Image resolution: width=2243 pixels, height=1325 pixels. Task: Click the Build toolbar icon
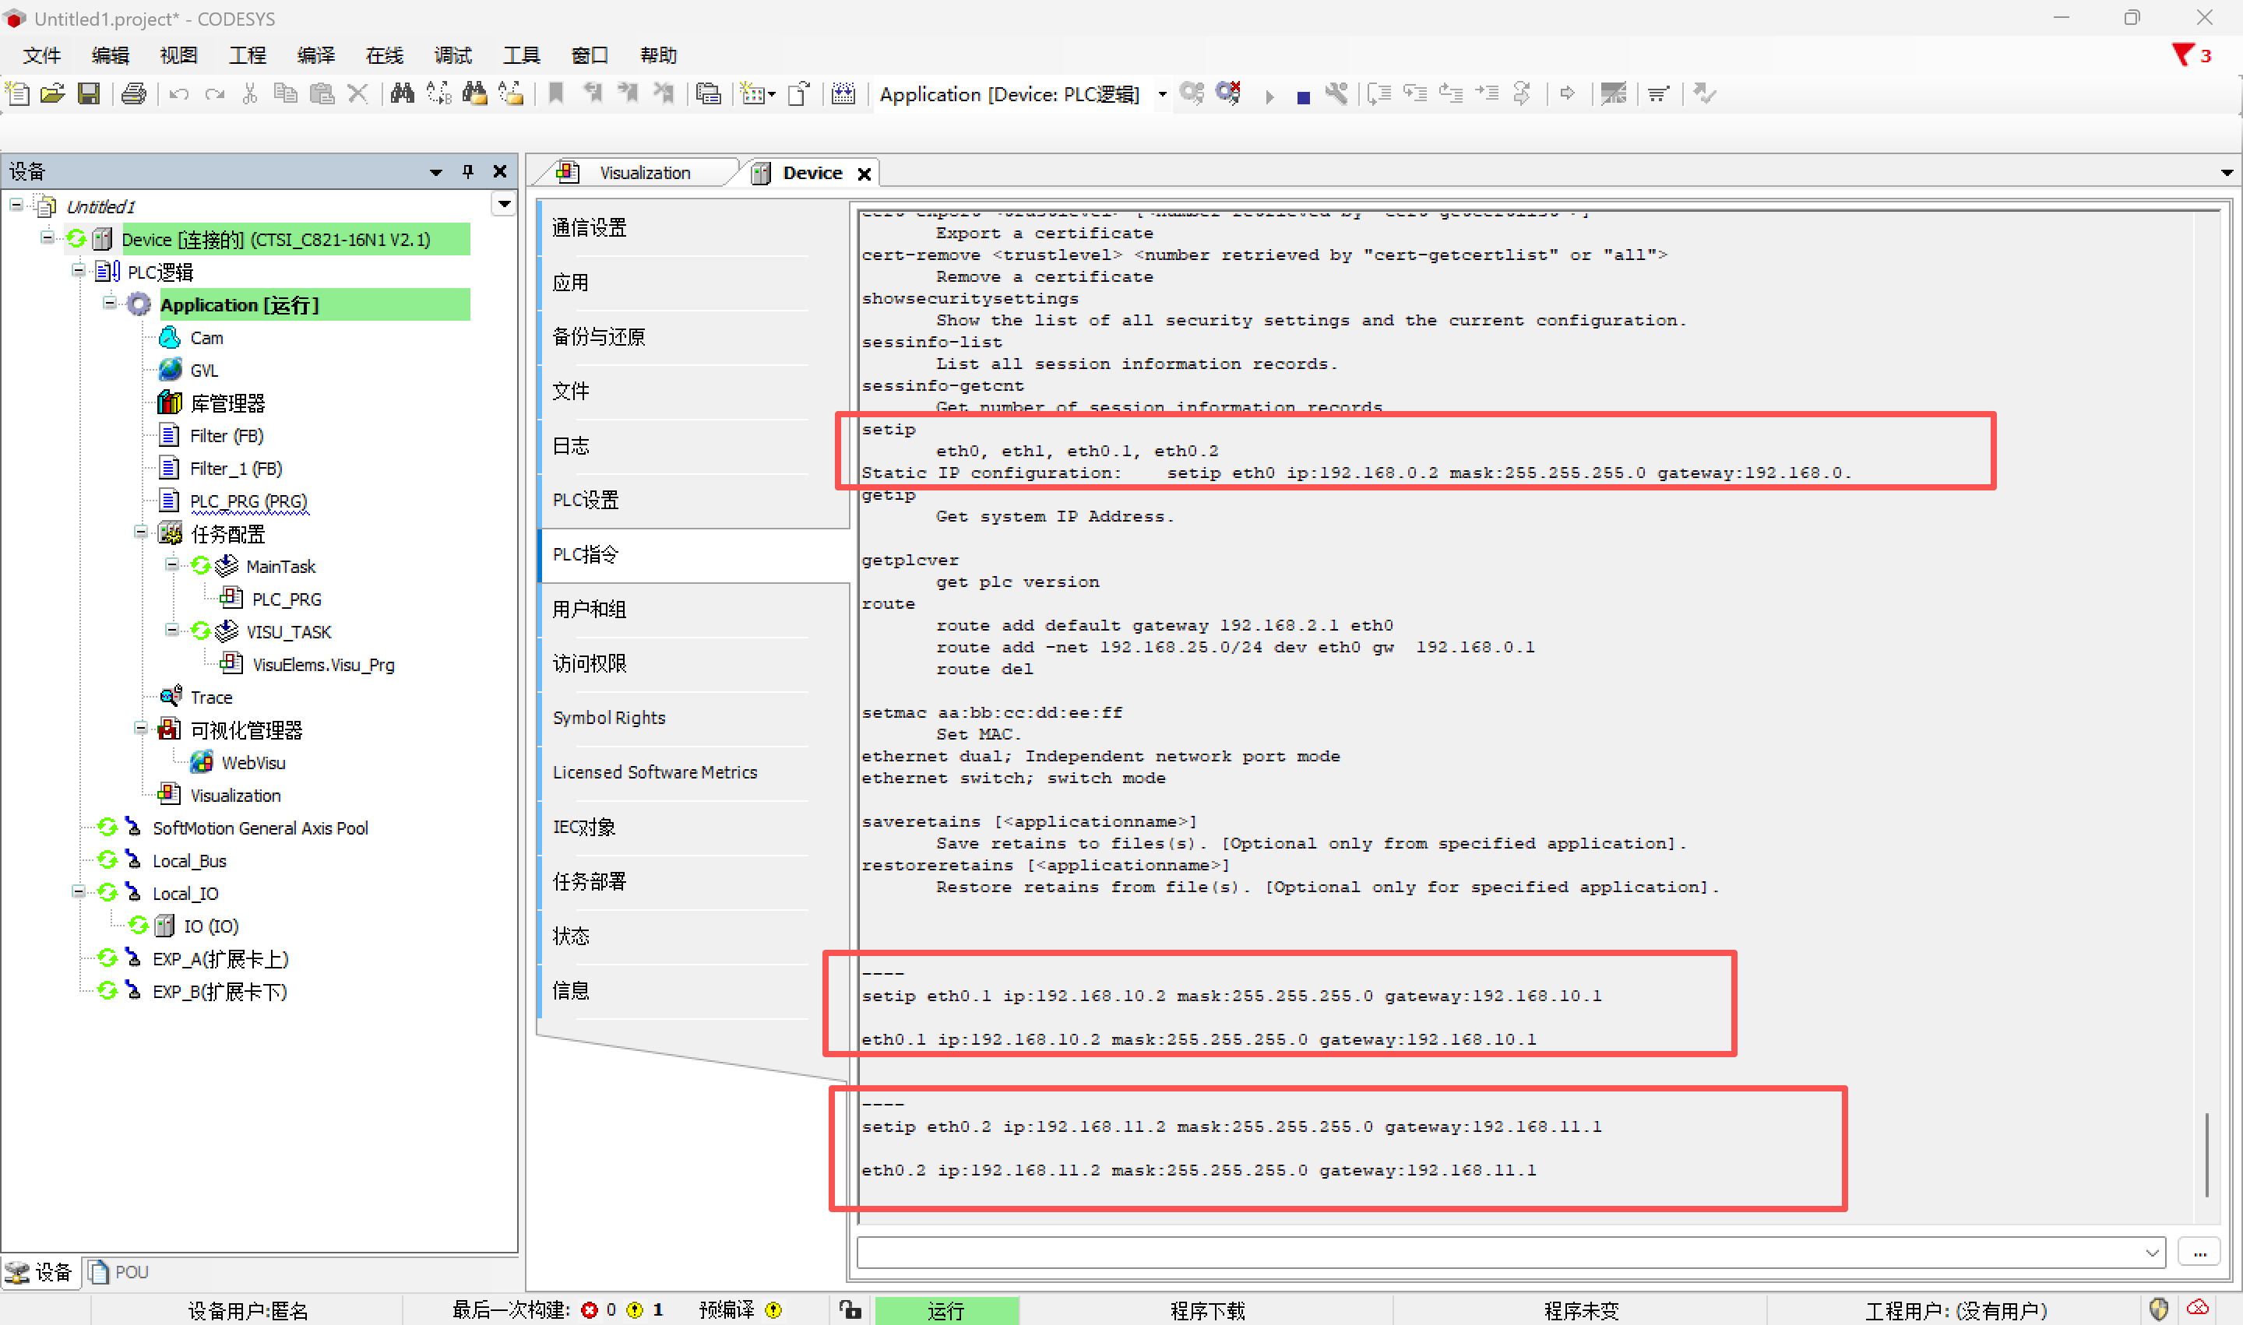pos(843,93)
